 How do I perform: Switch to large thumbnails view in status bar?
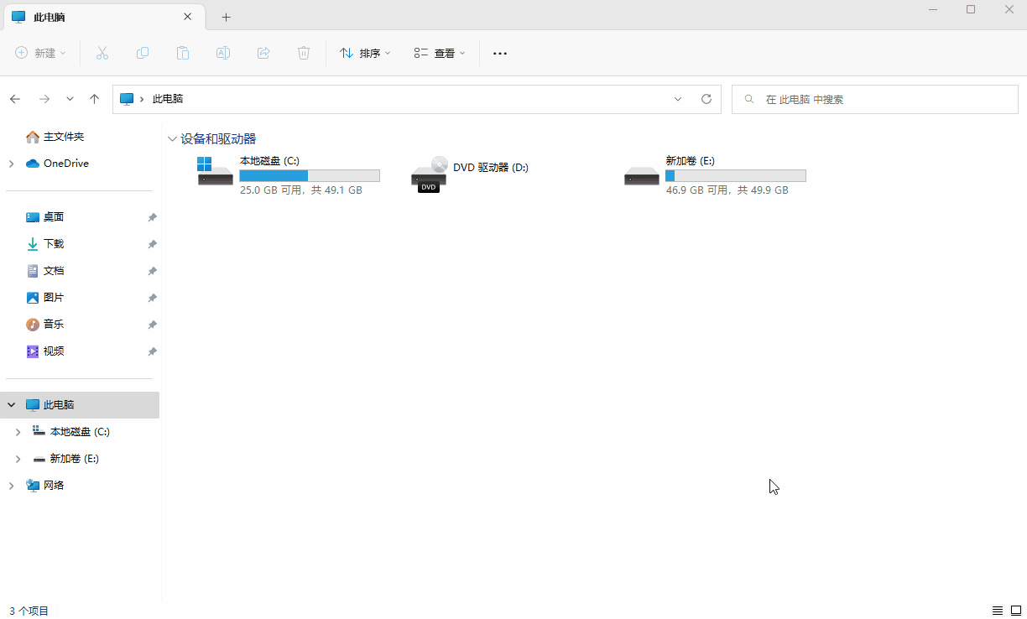click(x=1015, y=611)
